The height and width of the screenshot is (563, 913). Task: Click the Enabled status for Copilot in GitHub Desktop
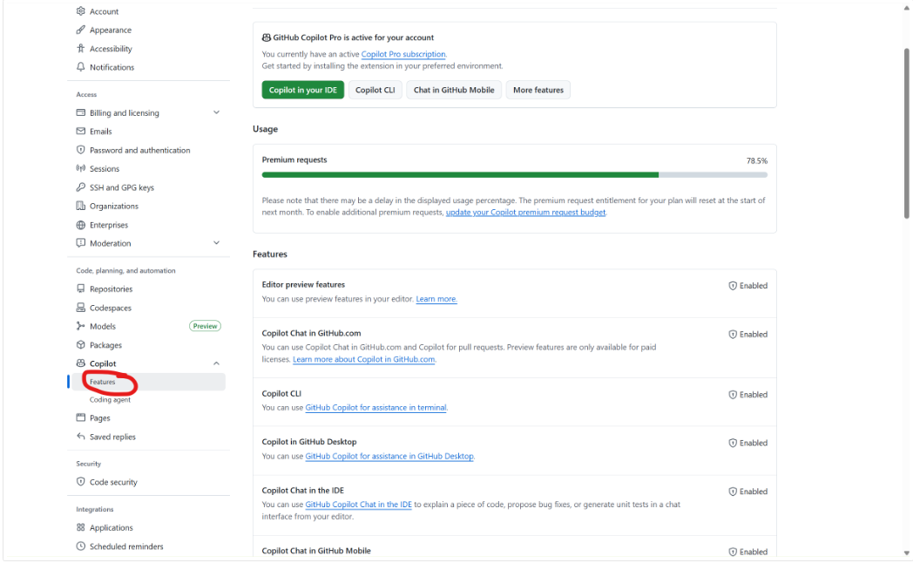pos(748,443)
